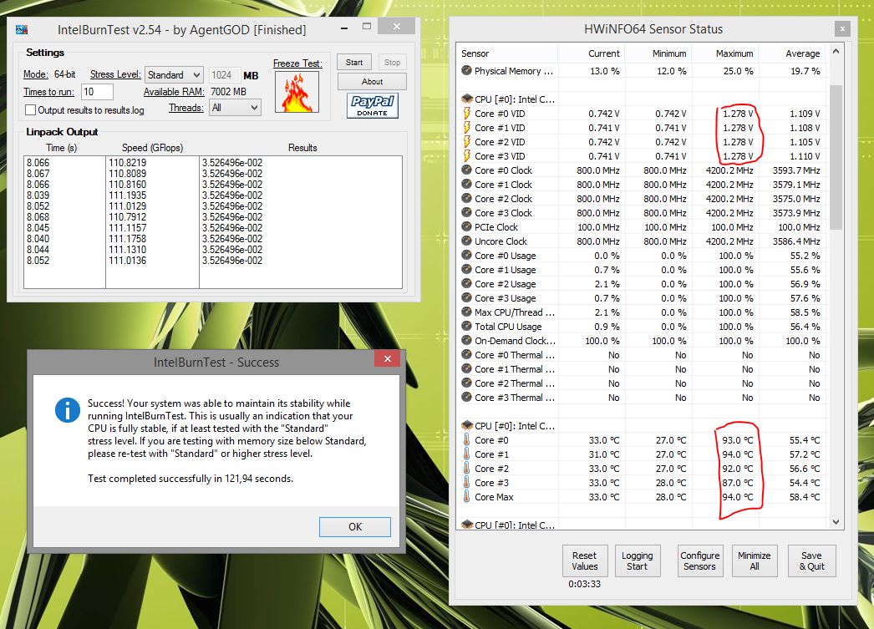Click the PayPal Donate button
This screenshot has width=874, height=629.
(x=373, y=105)
